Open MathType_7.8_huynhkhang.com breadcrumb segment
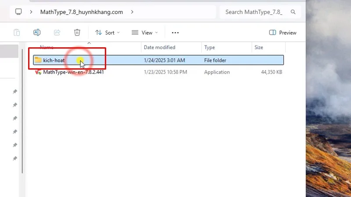This screenshot has height=197, width=351. tap(82, 12)
